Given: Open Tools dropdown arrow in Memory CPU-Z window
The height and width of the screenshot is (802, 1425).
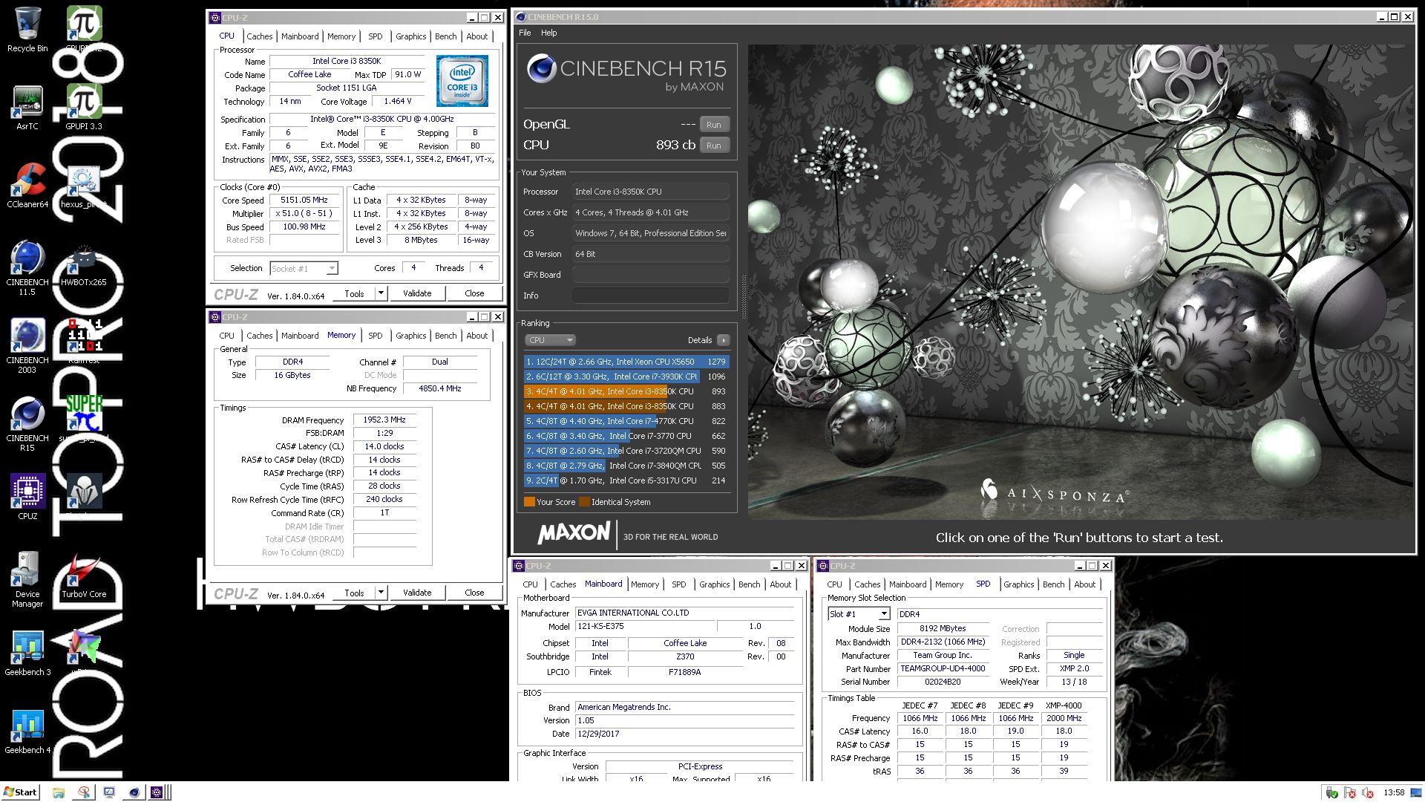Looking at the screenshot, I should pyautogui.click(x=381, y=593).
